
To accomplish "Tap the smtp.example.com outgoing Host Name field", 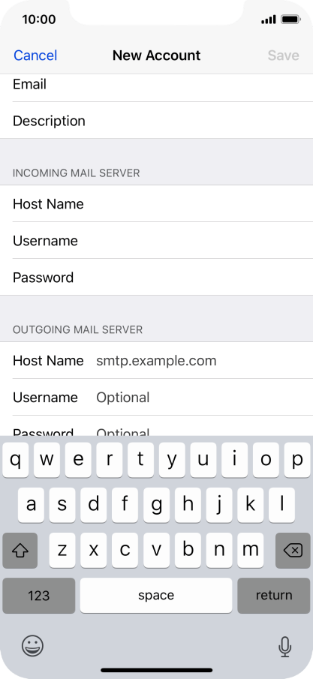I will [x=156, y=361].
